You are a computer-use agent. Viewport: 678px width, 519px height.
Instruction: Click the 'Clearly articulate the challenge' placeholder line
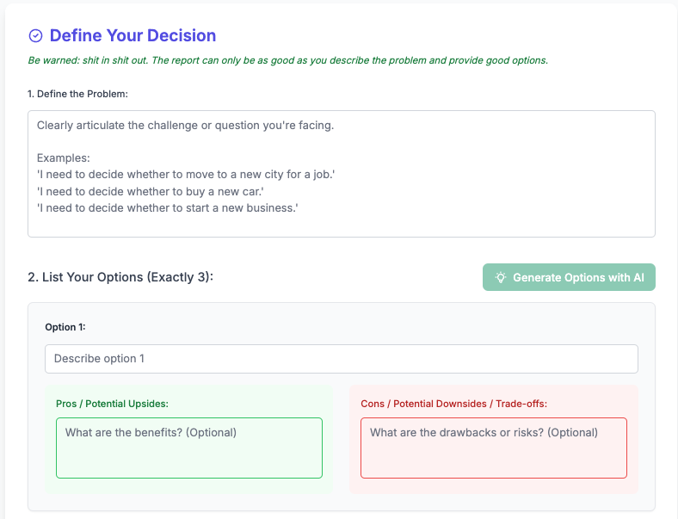(186, 126)
